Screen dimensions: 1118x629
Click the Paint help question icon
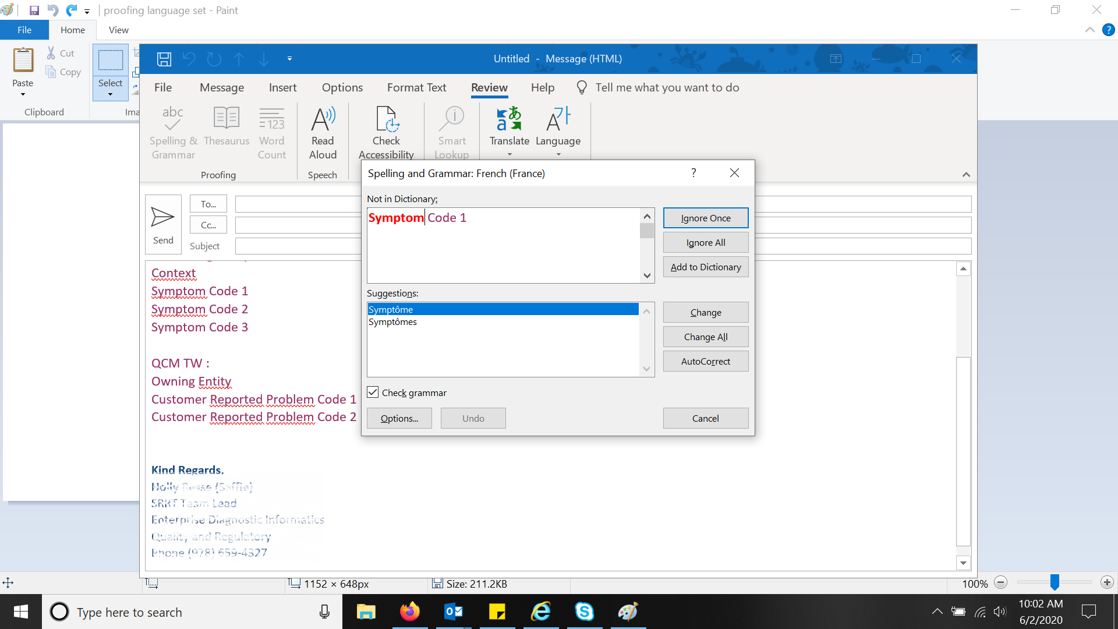(x=1108, y=30)
